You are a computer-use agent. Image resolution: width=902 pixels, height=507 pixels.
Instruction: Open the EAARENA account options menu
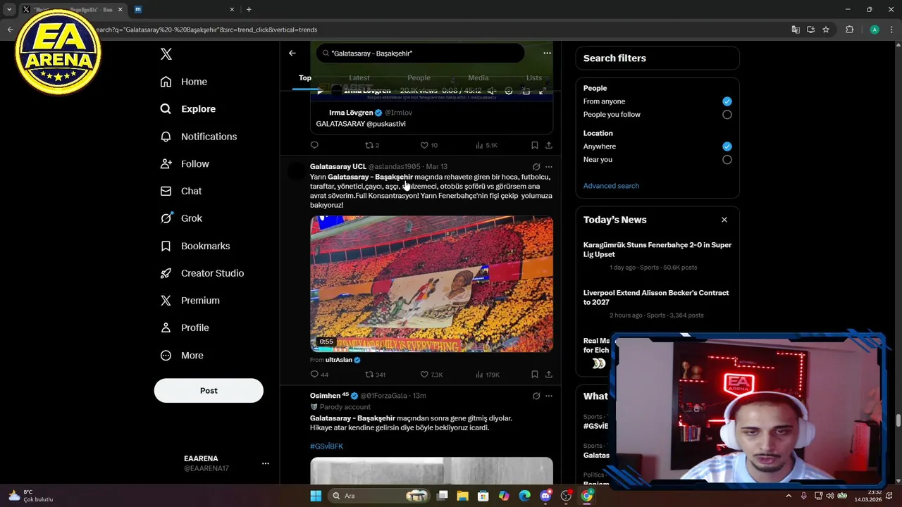265,463
